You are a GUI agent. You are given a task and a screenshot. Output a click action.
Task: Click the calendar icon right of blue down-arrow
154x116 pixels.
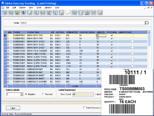(x=61, y=13)
